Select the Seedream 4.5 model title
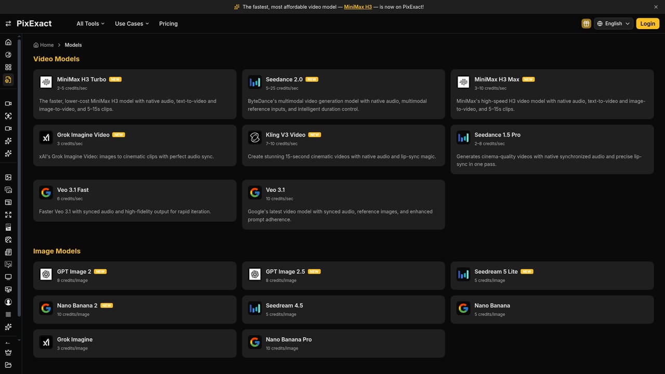The width and height of the screenshot is (665, 374). pos(284,305)
